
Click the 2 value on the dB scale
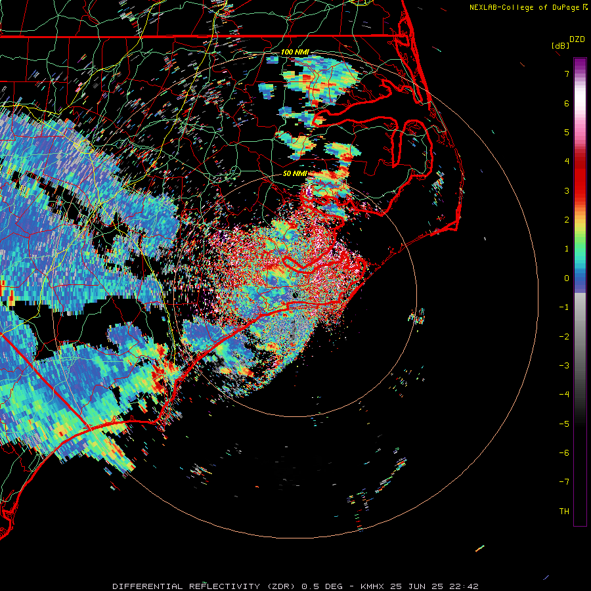tap(567, 220)
